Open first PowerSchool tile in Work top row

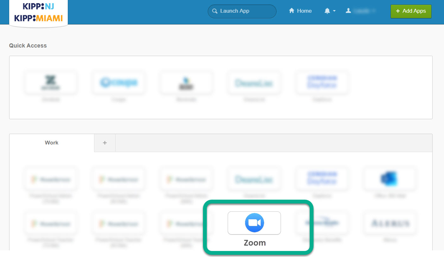51,179
